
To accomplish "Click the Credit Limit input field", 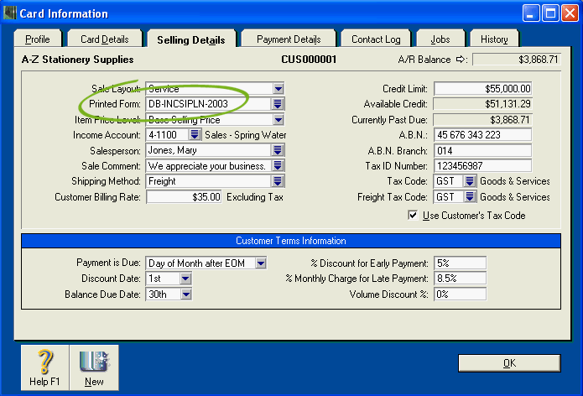I will [x=482, y=88].
